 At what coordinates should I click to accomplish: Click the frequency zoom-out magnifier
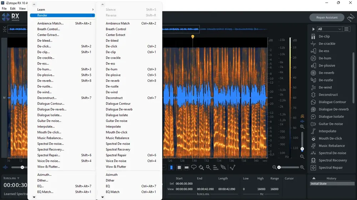click(302, 157)
